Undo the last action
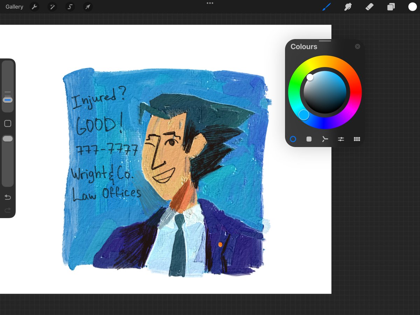This screenshot has height=315, width=420. [x=8, y=197]
